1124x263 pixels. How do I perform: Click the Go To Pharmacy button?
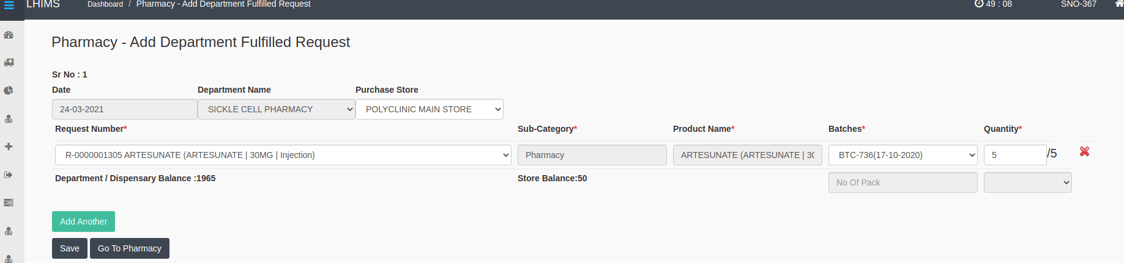click(x=130, y=248)
